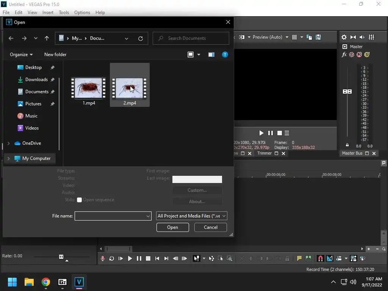Viewport: 388px width, 291px height.
Task: Open Normal Edit tool dropdown arrow
Action: (204, 258)
